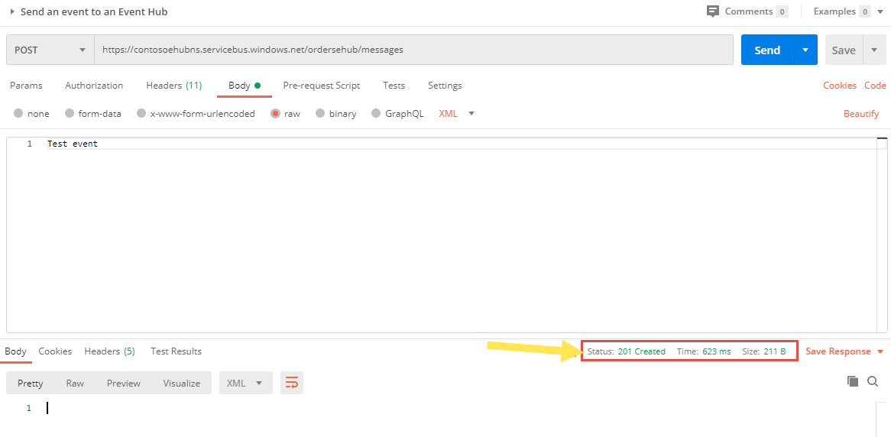Click the blue Send button
This screenshot has height=437, width=891.
[x=767, y=50]
